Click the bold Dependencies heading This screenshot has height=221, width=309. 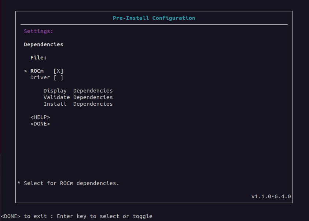point(43,44)
